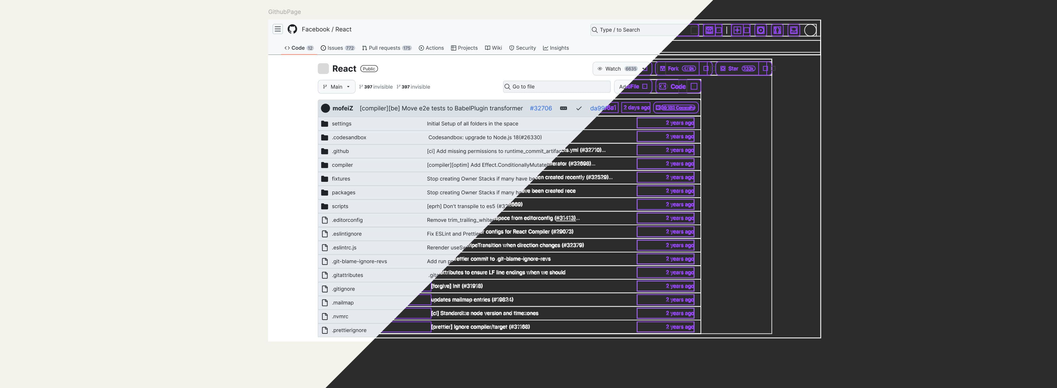1057x388 pixels.
Task: Switch to the Code tab
Action: [299, 48]
